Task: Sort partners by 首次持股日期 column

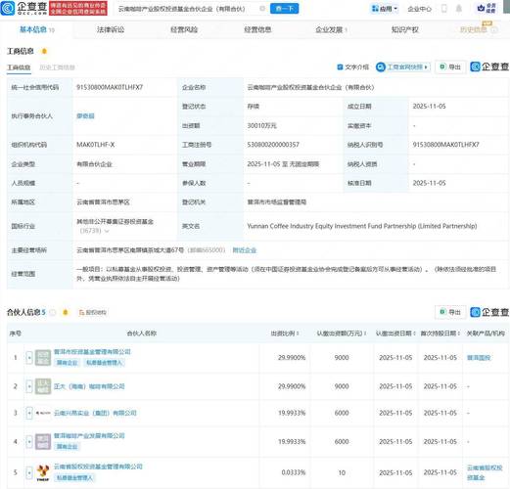Action: pyautogui.click(x=440, y=333)
